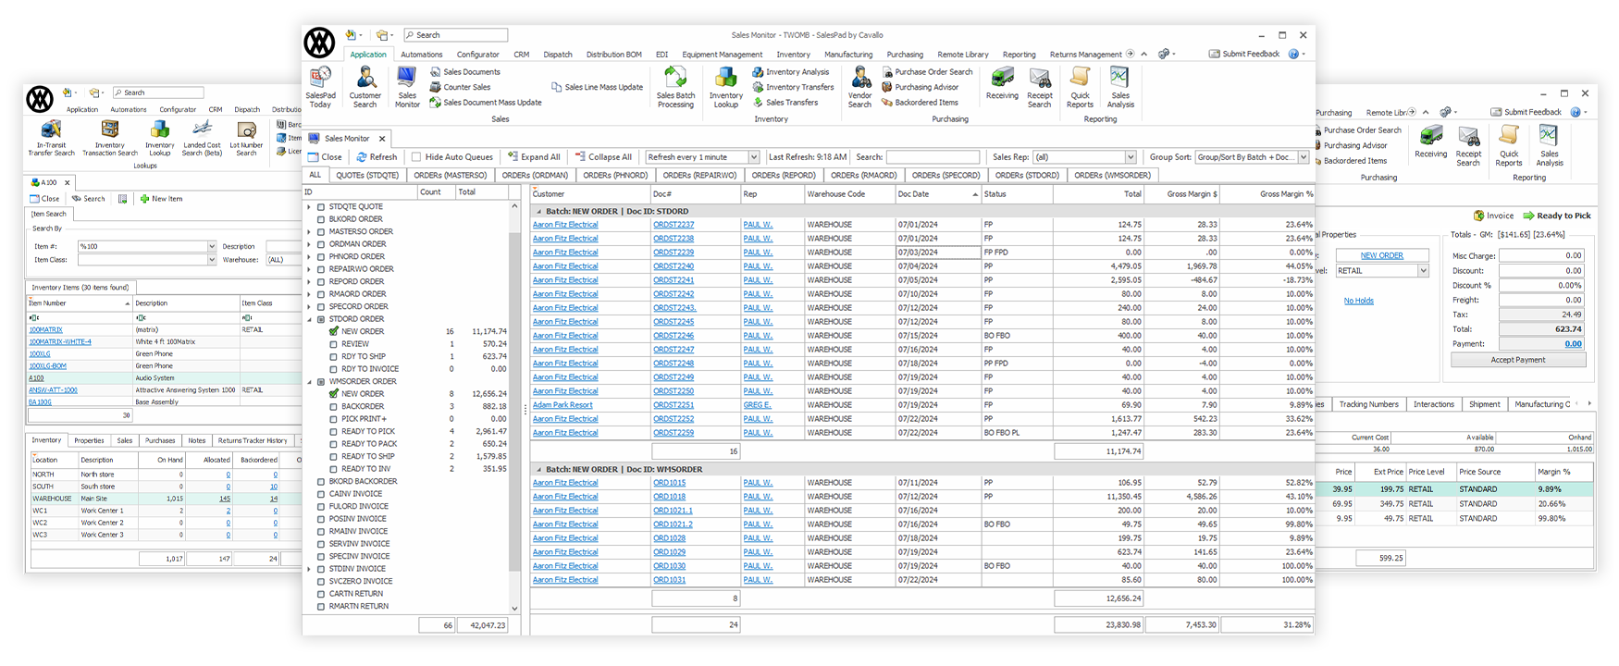Click the Refresh button in Sales Monitor
The height and width of the screenshot is (666, 1619).
click(x=377, y=157)
